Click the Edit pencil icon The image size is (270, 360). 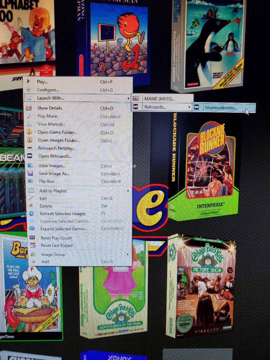tap(31, 198)
